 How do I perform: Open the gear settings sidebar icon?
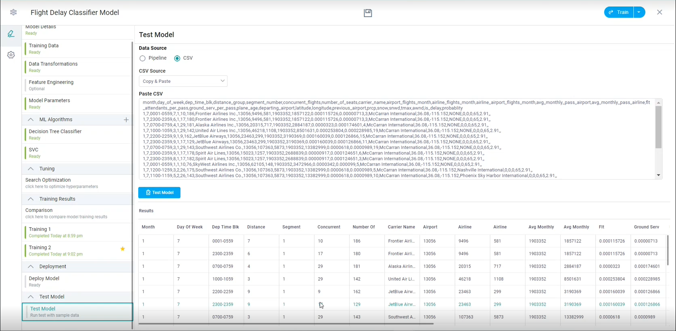pos(11,55)
